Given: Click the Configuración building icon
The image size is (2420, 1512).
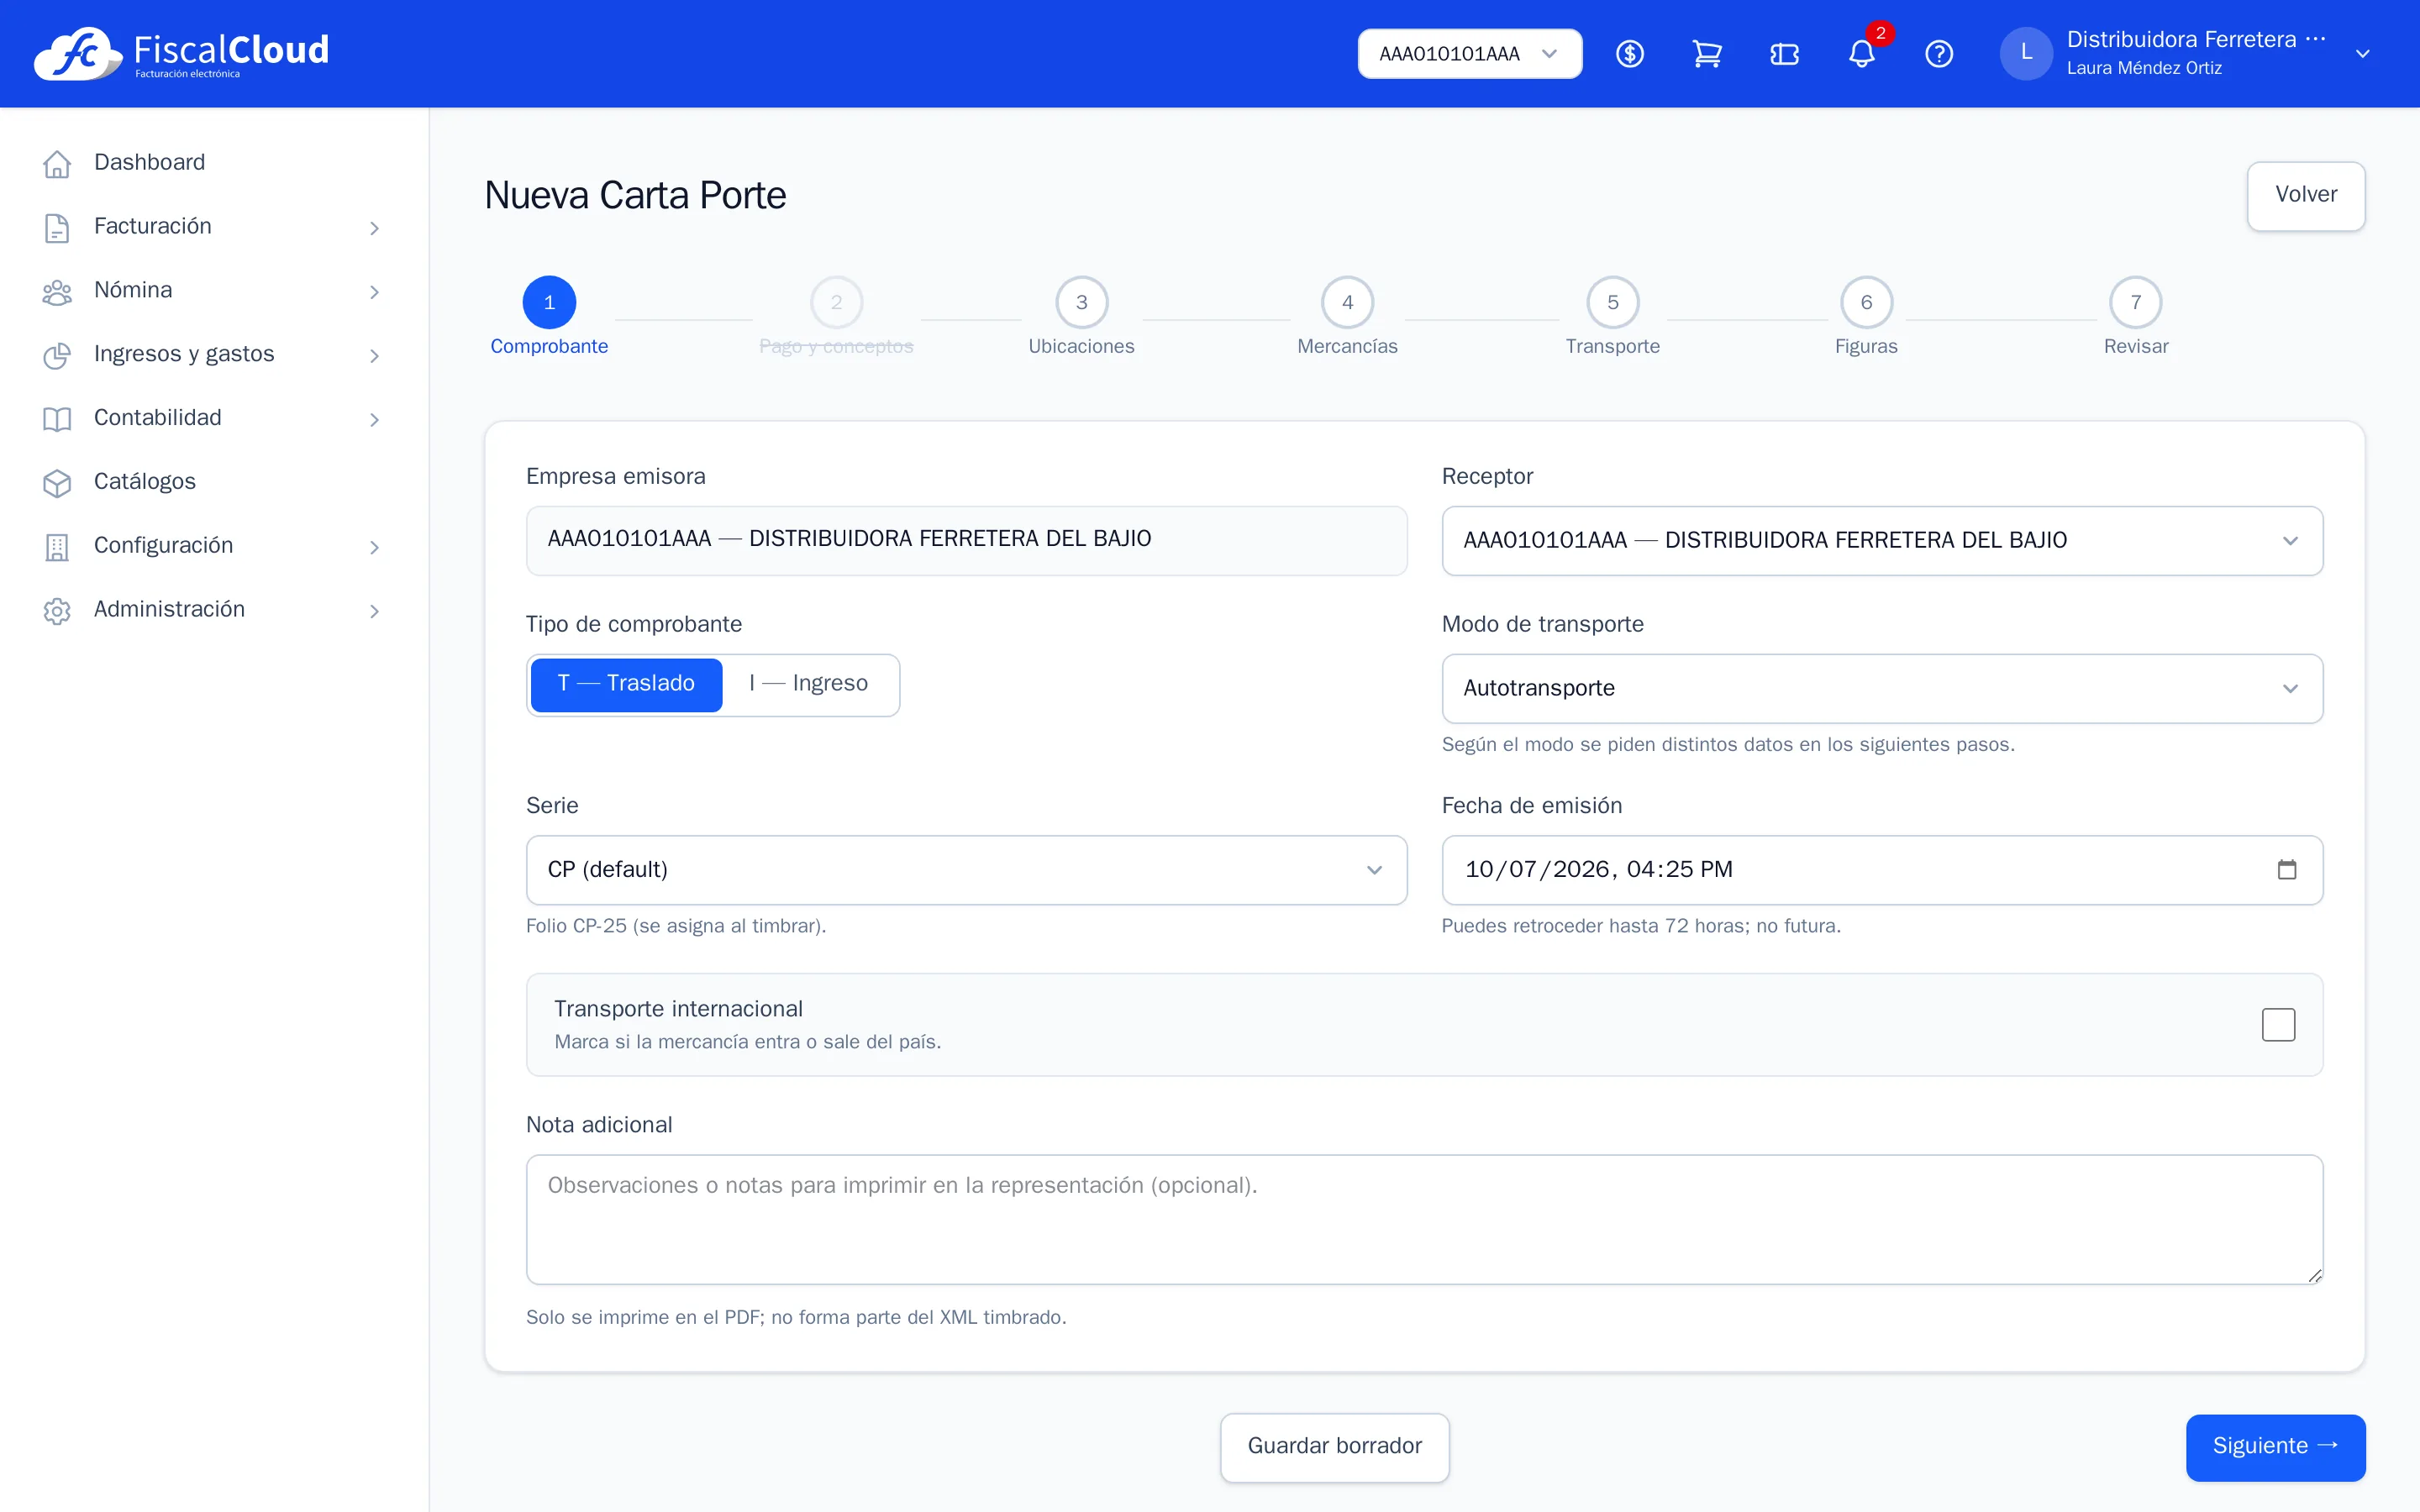Looking at the screenshot, I should point(57,547).
